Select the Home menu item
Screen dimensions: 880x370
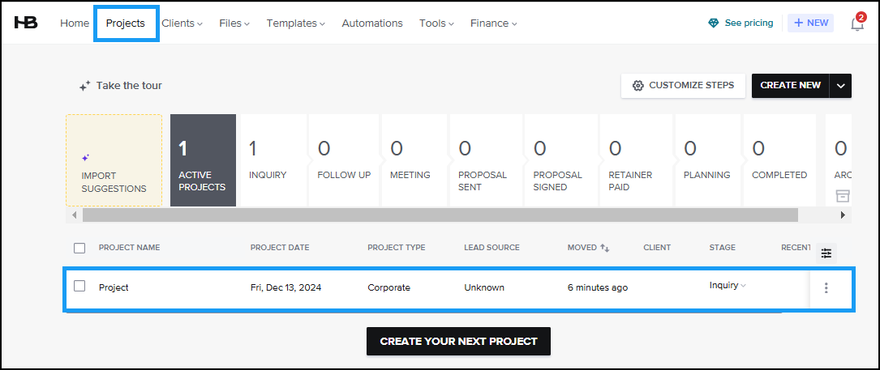(x=75, y=23)
